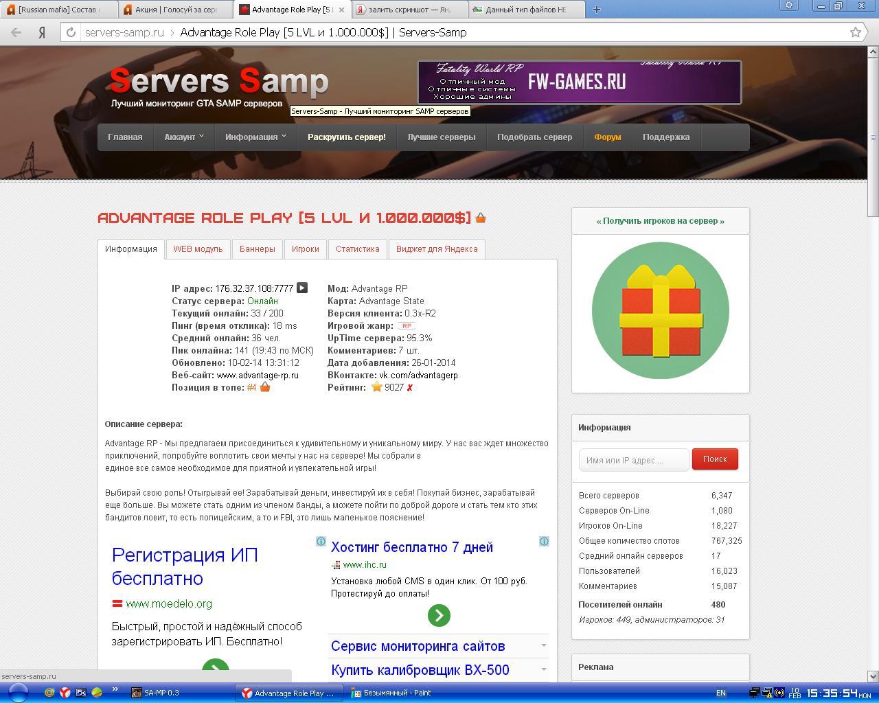
Task: Click the gold star rating icon
Action: coord(376,387)
